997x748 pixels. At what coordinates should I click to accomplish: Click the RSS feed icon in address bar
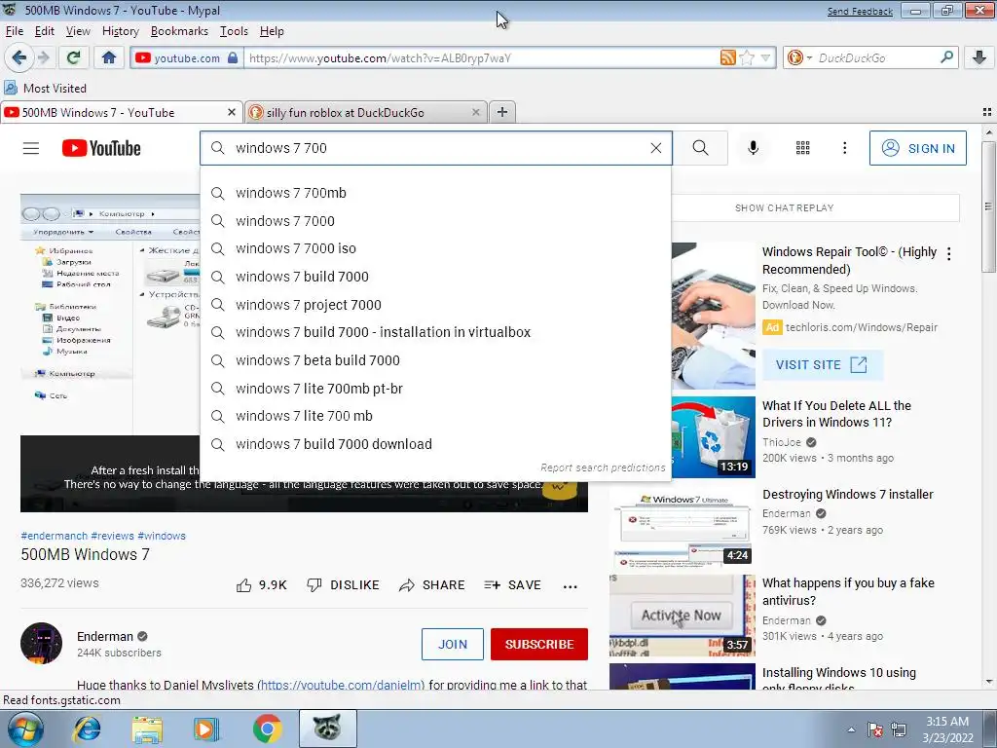click(728, 57)
